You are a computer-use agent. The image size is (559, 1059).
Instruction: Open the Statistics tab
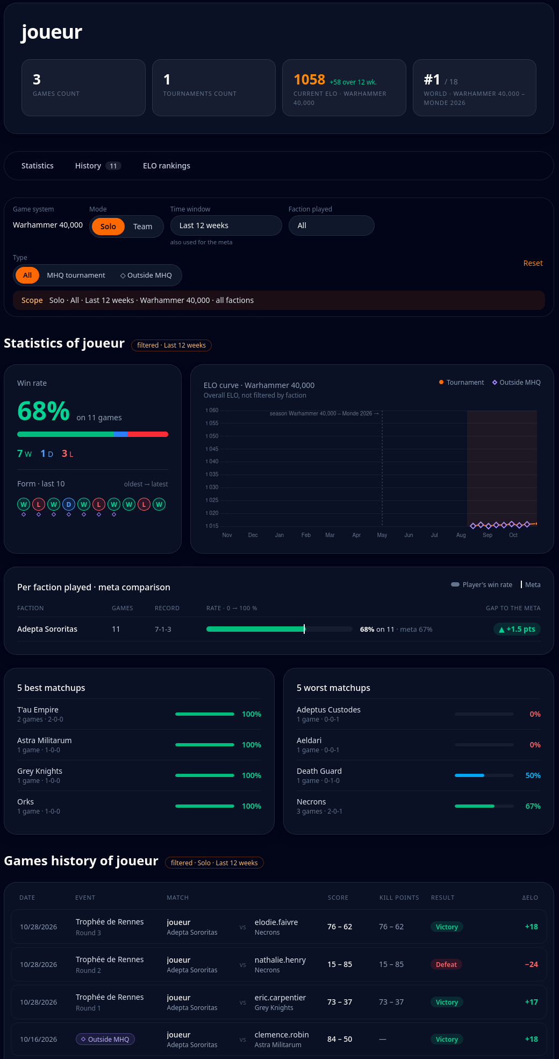[38, 166]
